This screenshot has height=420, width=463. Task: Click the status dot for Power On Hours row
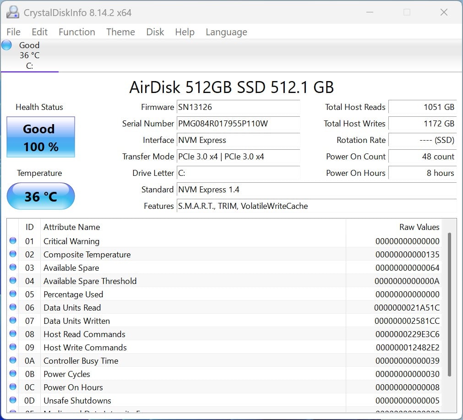13,387
